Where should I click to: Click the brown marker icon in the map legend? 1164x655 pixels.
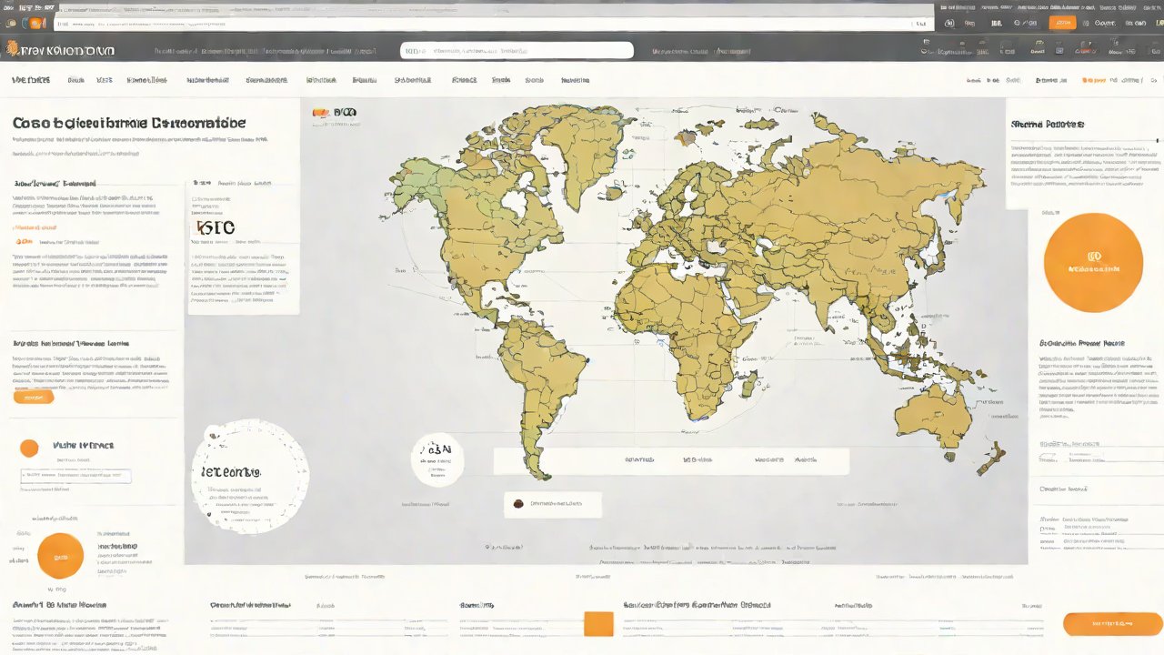[x=517, y=503]
